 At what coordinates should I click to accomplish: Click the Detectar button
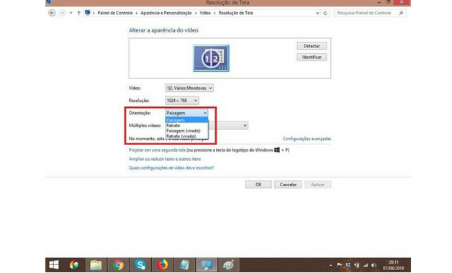click(312, 46)
